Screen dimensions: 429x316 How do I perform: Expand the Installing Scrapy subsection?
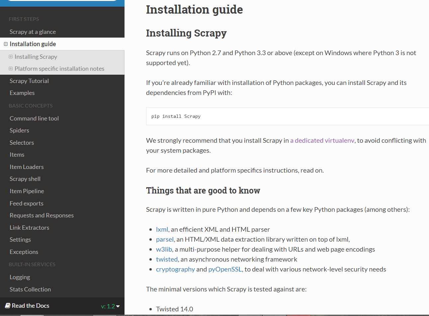click(x=11, y=57)
